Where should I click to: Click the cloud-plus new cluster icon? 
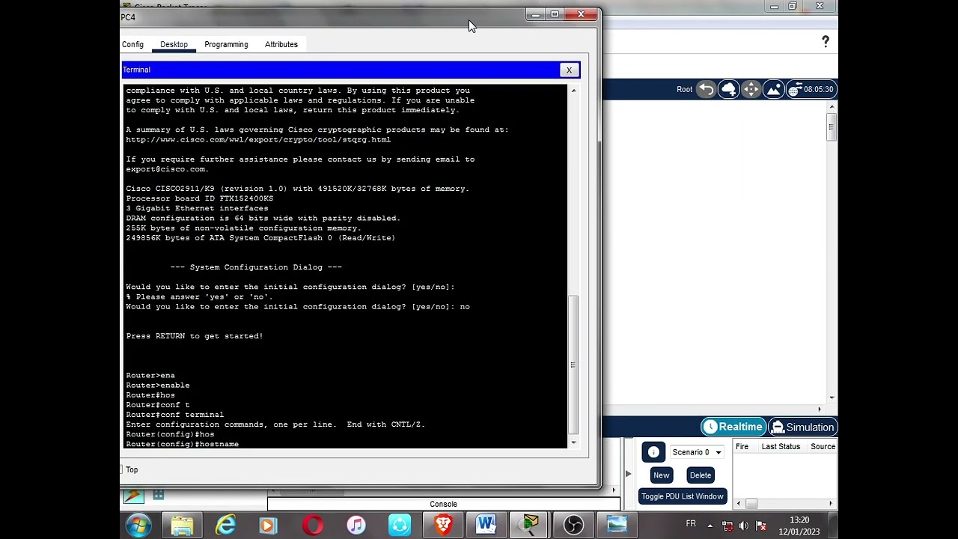(x=728, y=90)
